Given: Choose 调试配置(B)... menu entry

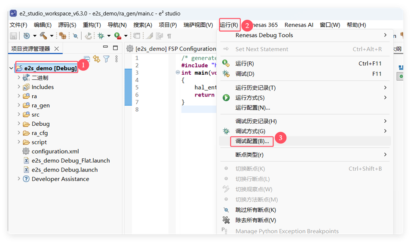Looking at the screenshot, I should click(x=305, y=141).
